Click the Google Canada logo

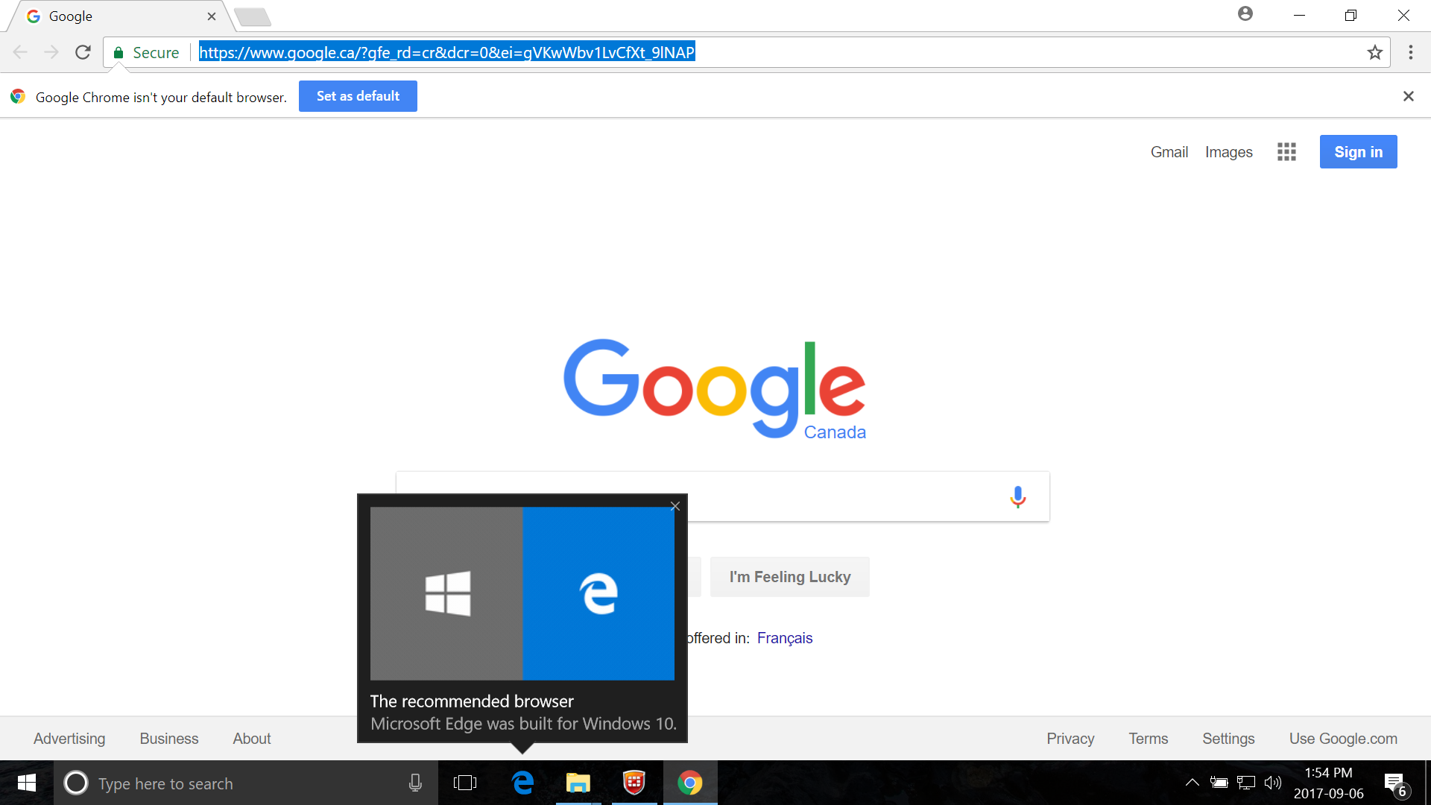pyautogui.click(x=715, y=388)
